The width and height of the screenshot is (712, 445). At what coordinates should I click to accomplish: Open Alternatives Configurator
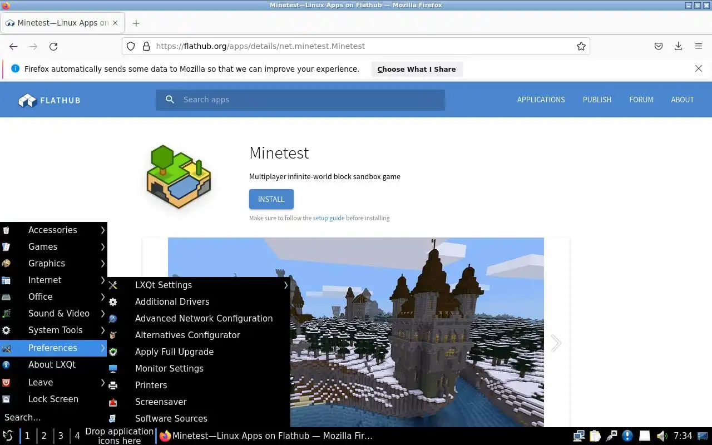tap(199, 335)
